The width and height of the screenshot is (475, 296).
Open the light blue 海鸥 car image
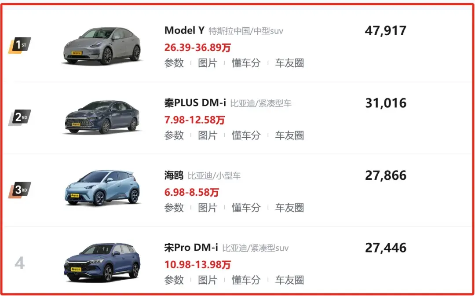tap(102, 188)
